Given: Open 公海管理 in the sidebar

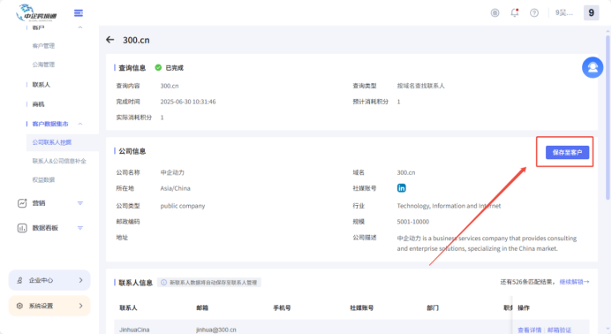Looking at the screenshot, I should (43, 65).
